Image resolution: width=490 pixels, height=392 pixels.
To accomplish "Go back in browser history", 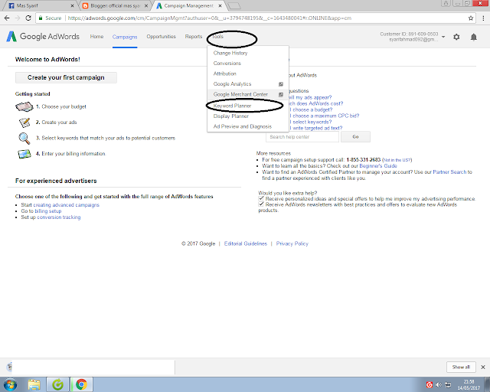I will tap(7, 18).
